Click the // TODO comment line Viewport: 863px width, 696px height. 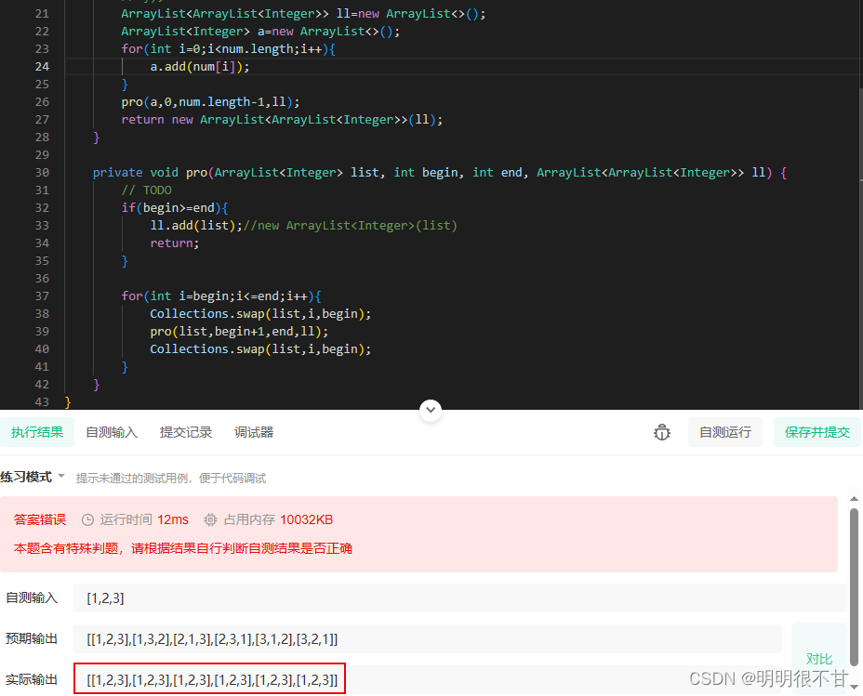point(146,190)
